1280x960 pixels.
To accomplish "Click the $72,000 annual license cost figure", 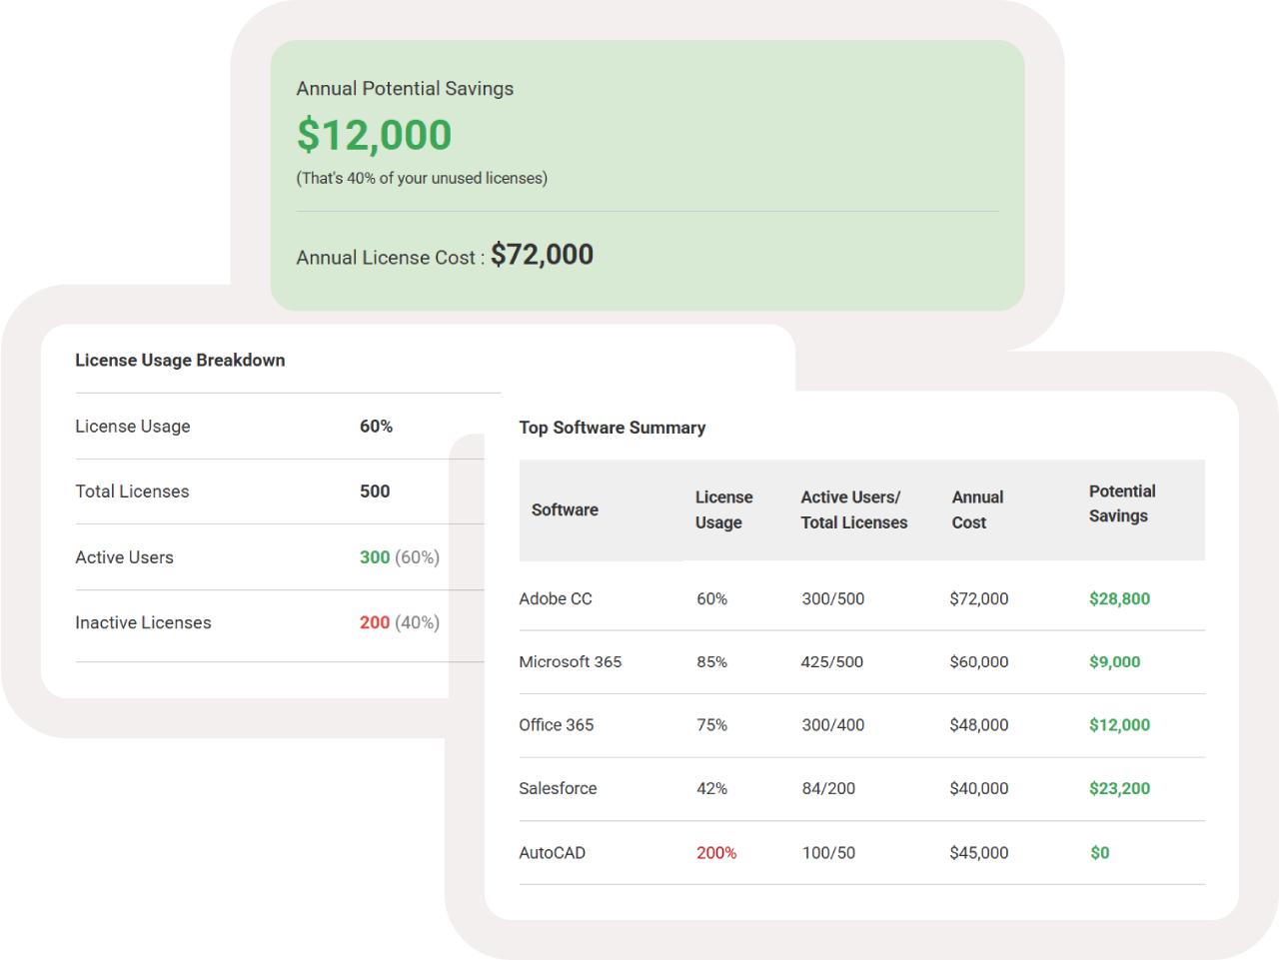I will click(542, 255).
